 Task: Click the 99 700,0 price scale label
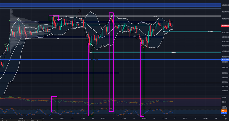click(225, 62)
